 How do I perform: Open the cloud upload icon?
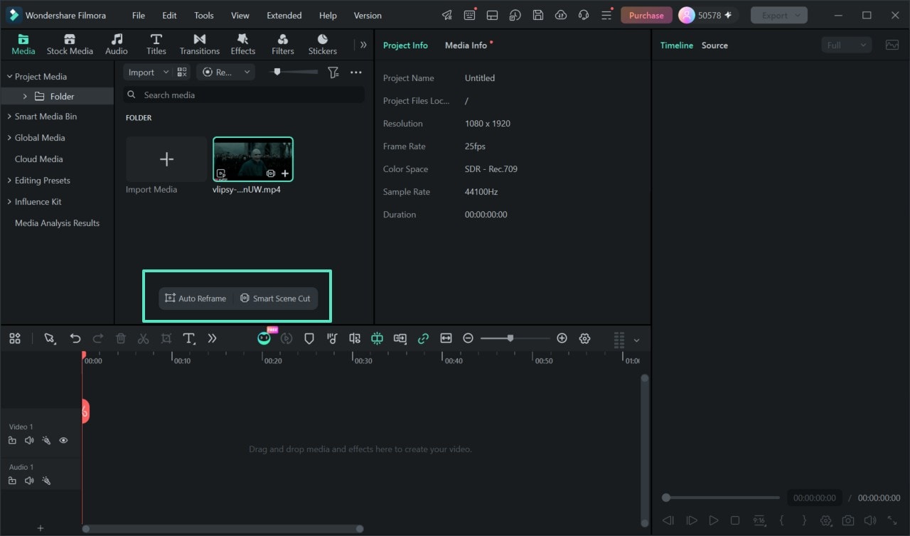(x=561, y=15)
